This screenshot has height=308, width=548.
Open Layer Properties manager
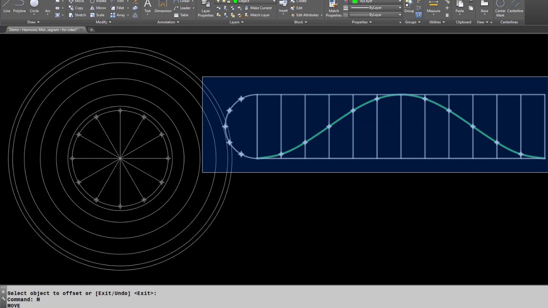(205, 9)
